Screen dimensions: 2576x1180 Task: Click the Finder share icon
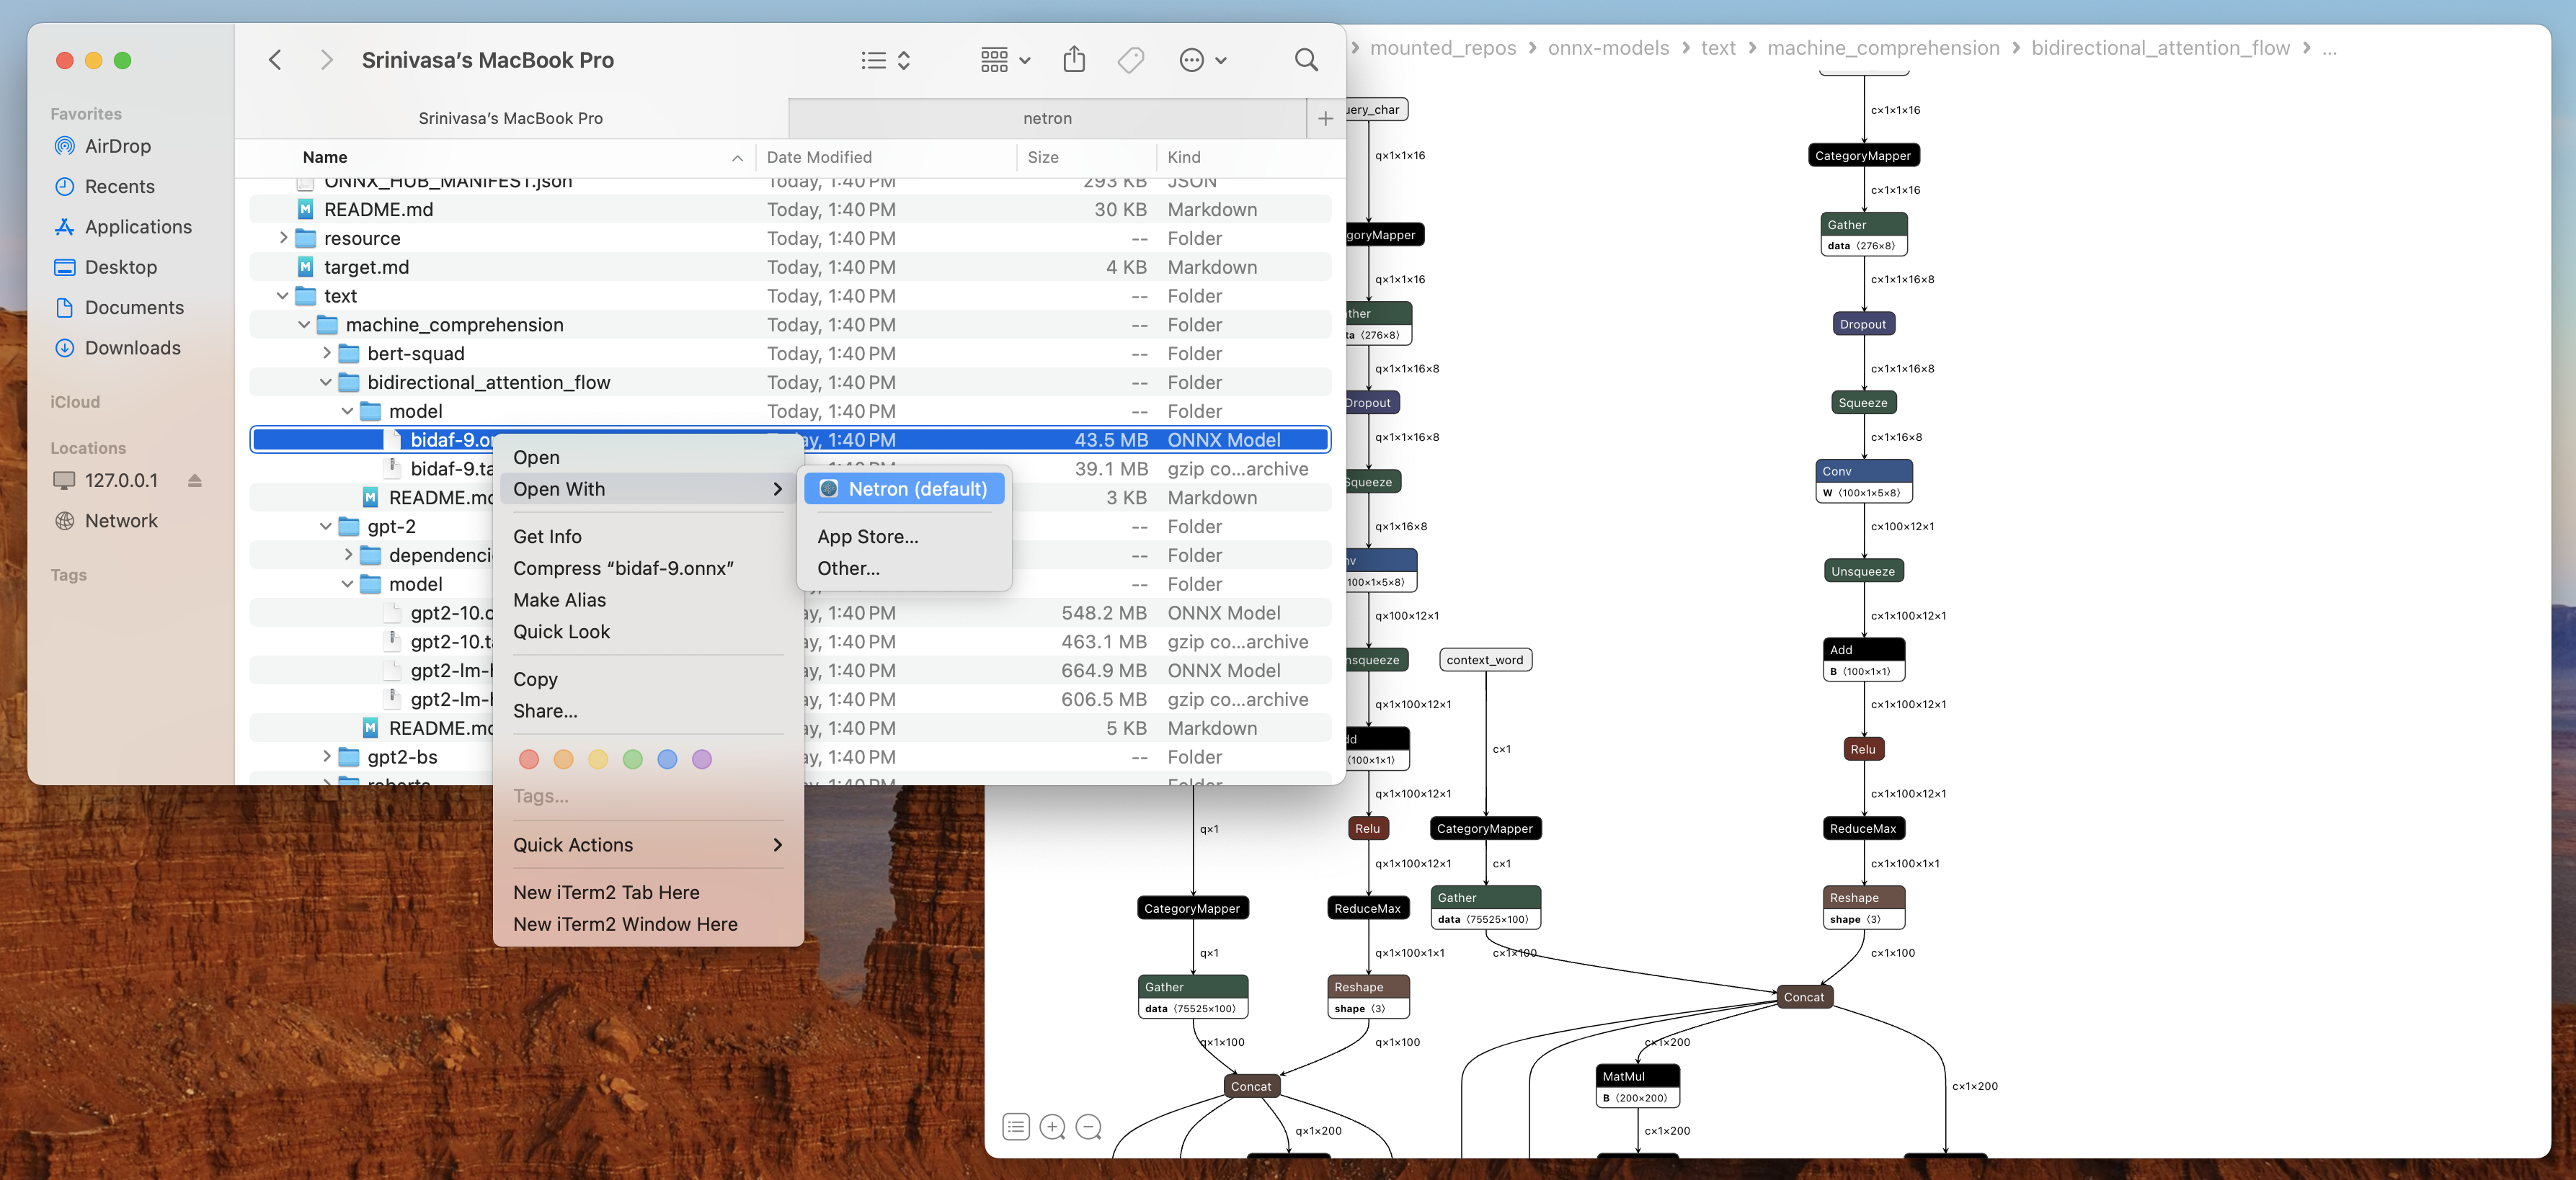(x=1074, y=60)
